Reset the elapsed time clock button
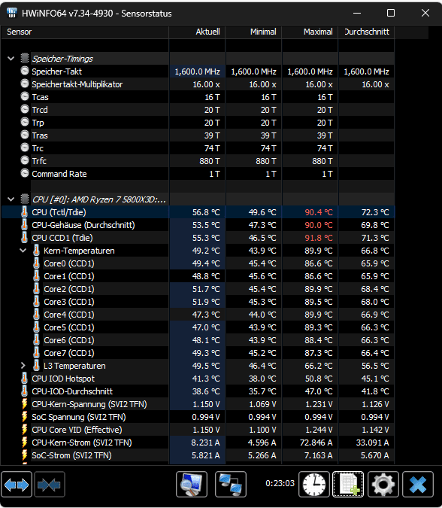 [x=314, y=485]
